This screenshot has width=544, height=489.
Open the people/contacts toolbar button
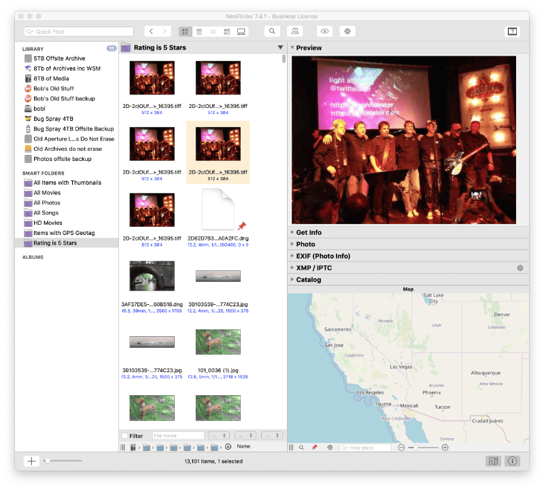pos(294,31)
